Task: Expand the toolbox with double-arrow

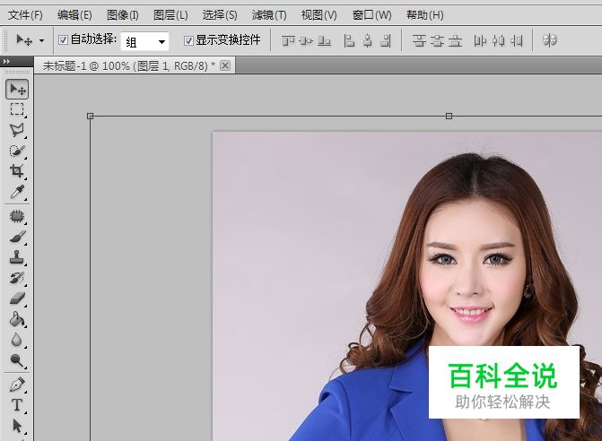Action: pyautogui.click(x=6, y=61)
